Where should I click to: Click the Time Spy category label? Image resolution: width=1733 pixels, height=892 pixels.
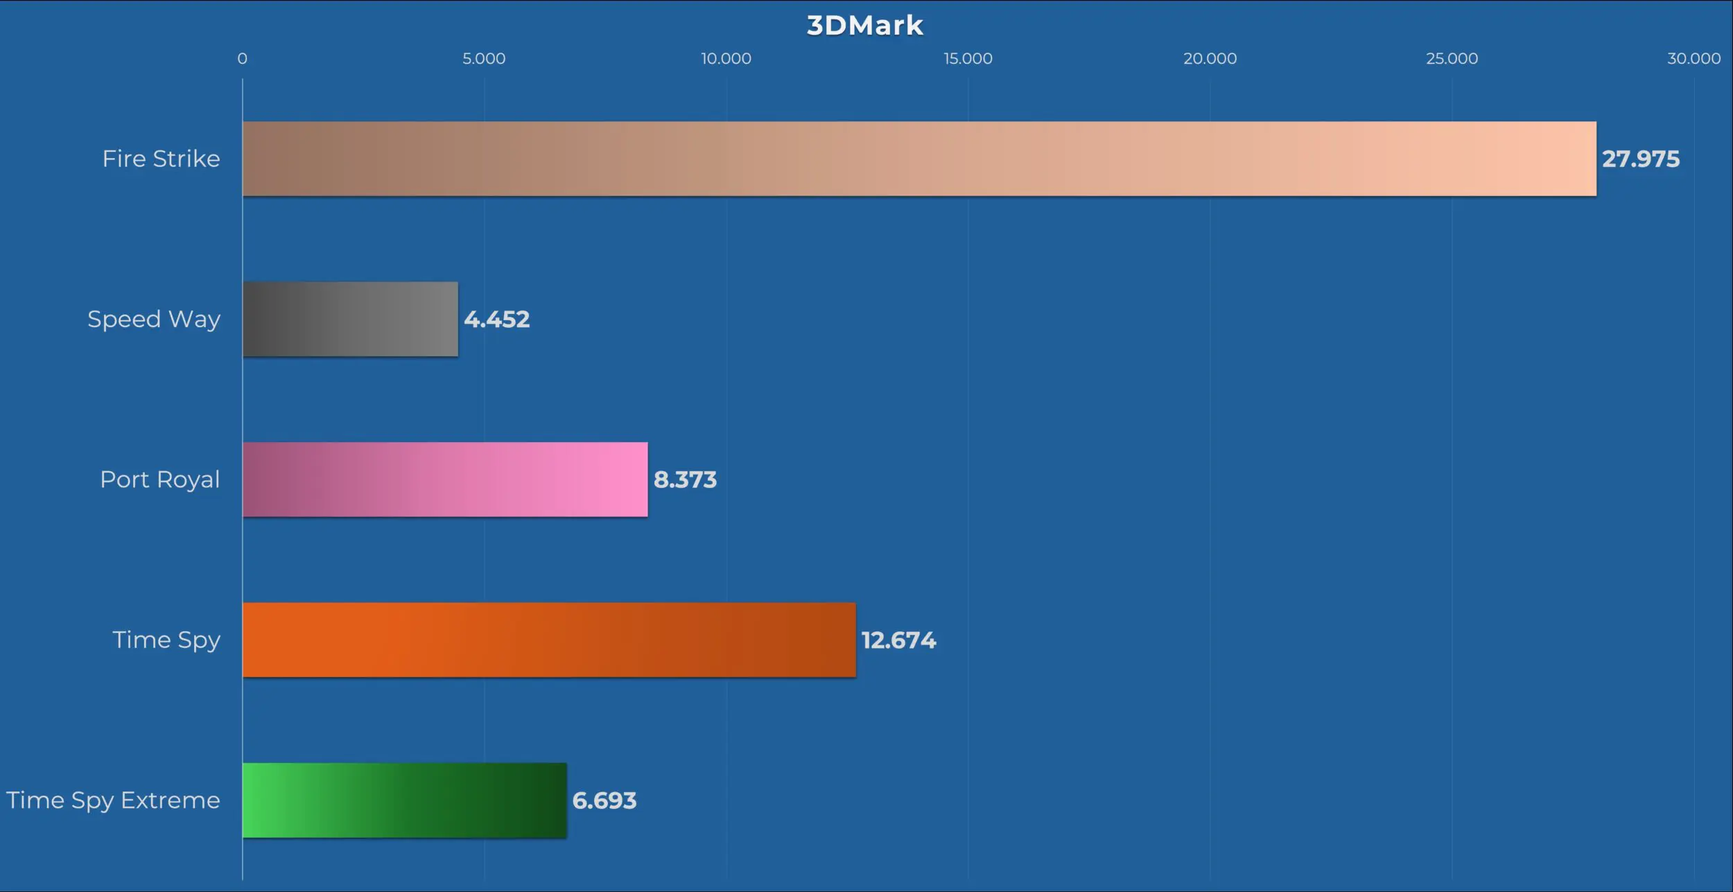(x=166, y=640)
